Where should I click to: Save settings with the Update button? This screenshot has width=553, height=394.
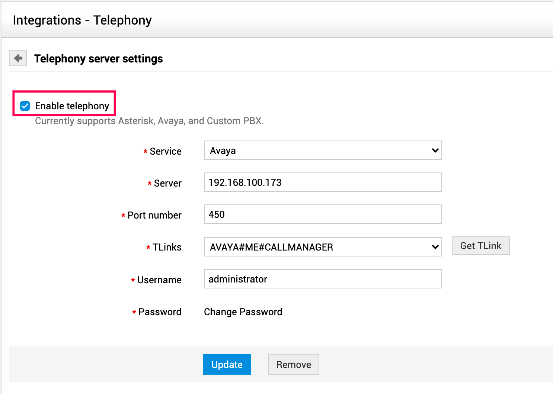(x=227, y=365)
